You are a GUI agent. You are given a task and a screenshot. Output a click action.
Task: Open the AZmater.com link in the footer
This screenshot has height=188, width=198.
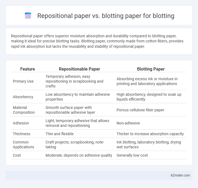[180, 175]
